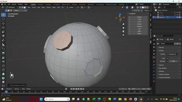Select the Inset Faces tool
Image resolution: width=182 pixels, height=102 pixels.
pyautogui.click(x=3, y=58)
